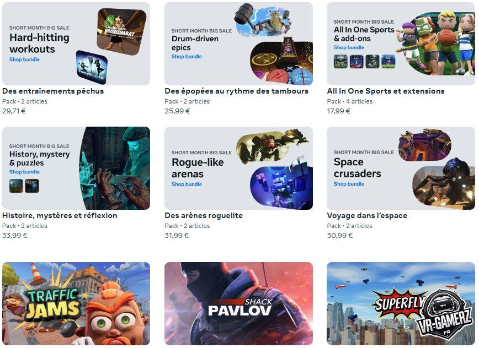Open Voyage dans l'espace pack title
479x348 pixels.
click(x=367, y=216)
